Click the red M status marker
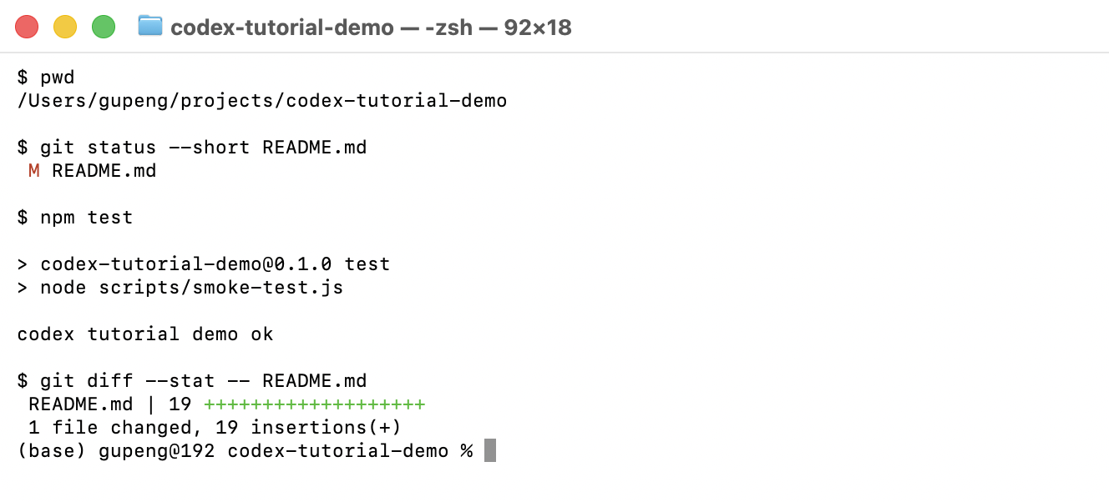The image size is (1109, 502). pos(34,171)
